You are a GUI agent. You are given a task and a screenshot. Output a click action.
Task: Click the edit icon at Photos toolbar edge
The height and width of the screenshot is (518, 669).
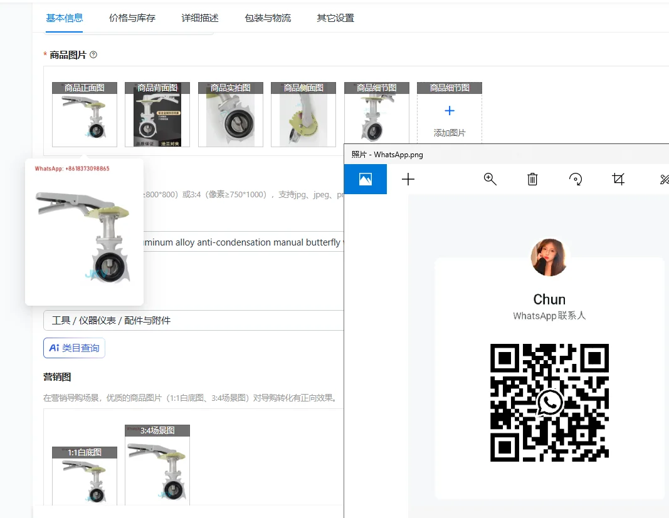[664, 179]
